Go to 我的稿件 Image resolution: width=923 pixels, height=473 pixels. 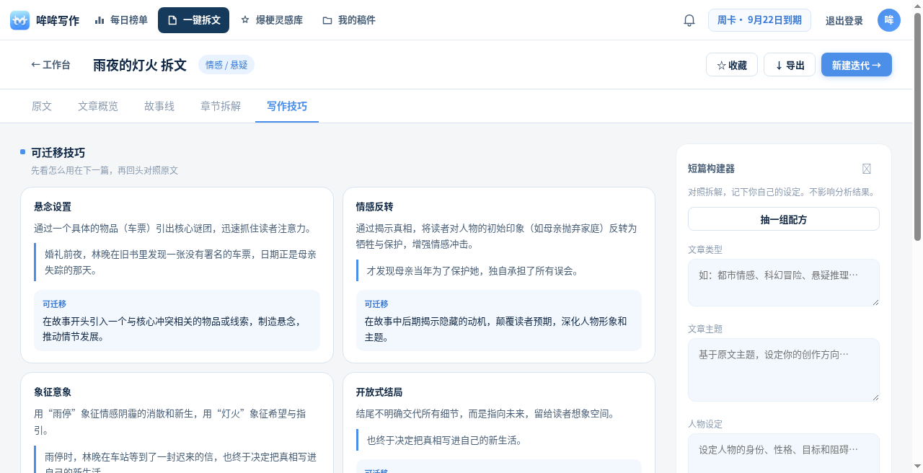(x=349, y=20)
